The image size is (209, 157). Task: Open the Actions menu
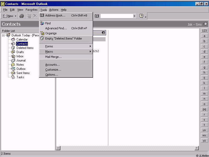tap(54, 10)
